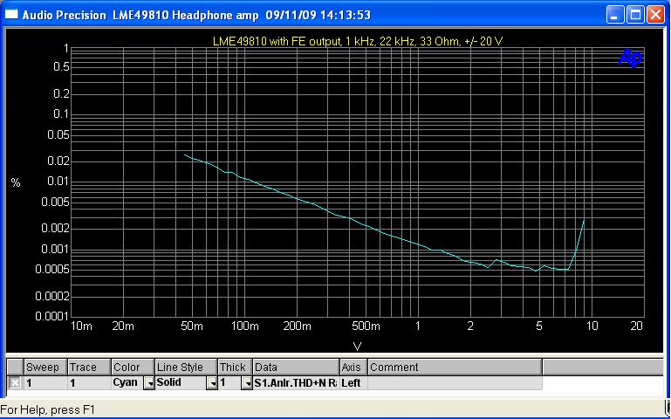
Task: Click the Cyan color cell text
Action: click(125, 382)
